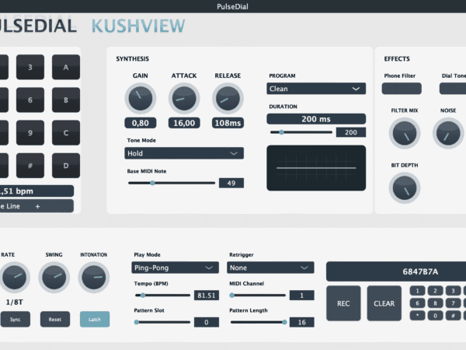Click the waveform display in Synthesis panel
This screenshot has width=466, height=350.
point(316,168)
